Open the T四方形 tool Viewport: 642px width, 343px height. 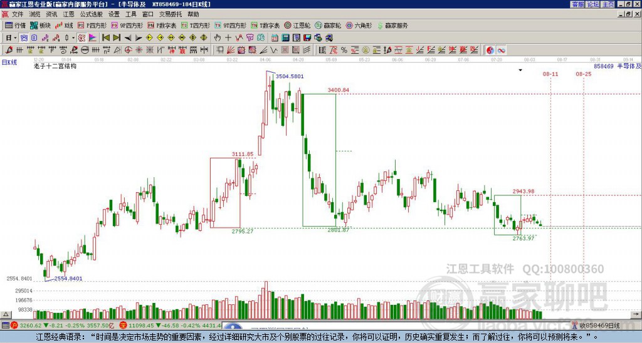point(196,25)
